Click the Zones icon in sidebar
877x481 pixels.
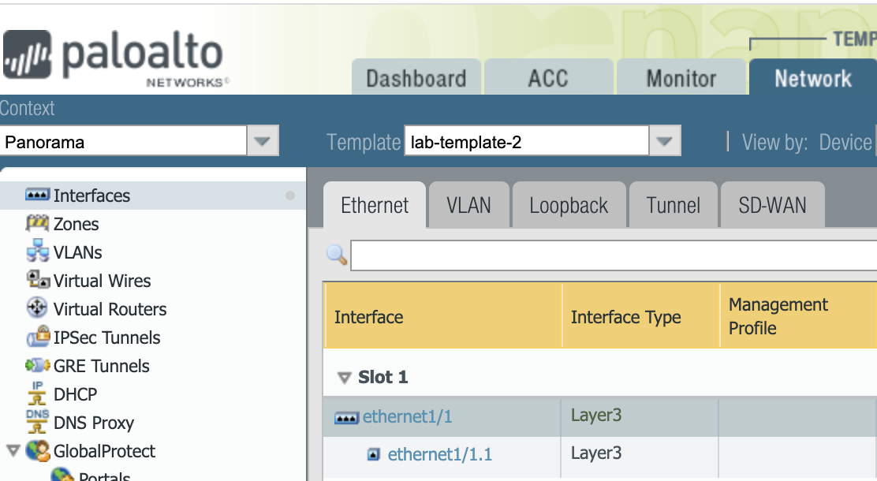click(x=38, y=223)
